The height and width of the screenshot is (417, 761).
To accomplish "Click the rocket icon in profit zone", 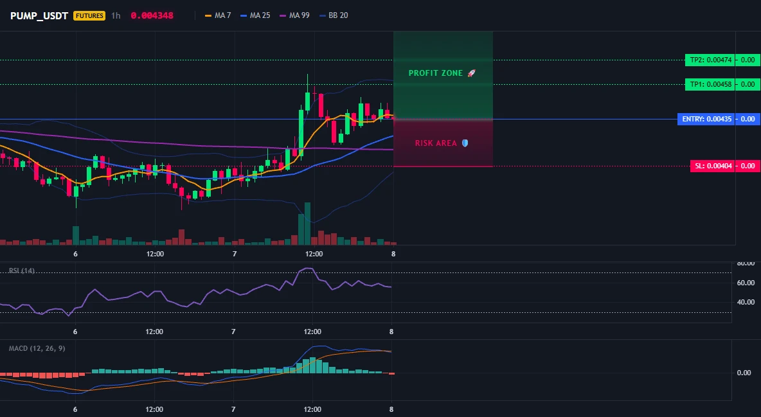I will click(471, 73).
